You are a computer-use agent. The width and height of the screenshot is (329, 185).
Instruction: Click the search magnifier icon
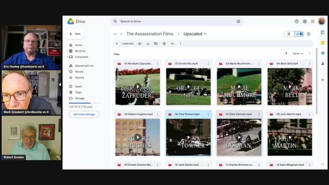[x=115, y=21]
